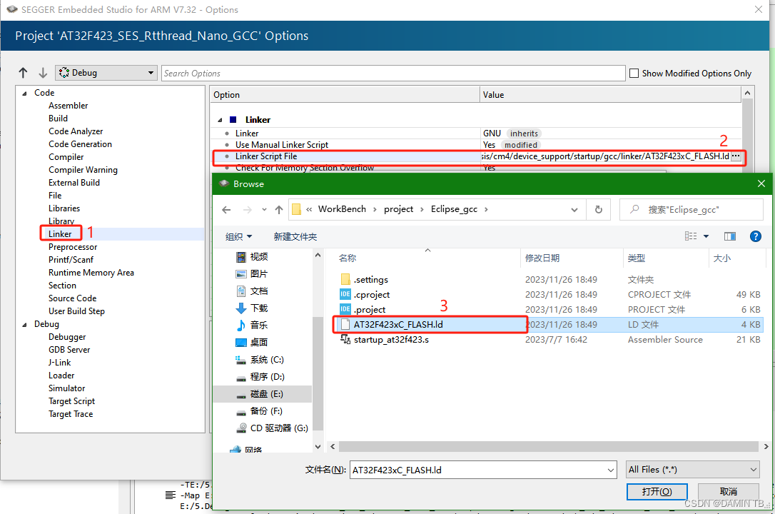Select Runtime Memory Area category
The image size is (775, 514).
click(x=91, y=273)
